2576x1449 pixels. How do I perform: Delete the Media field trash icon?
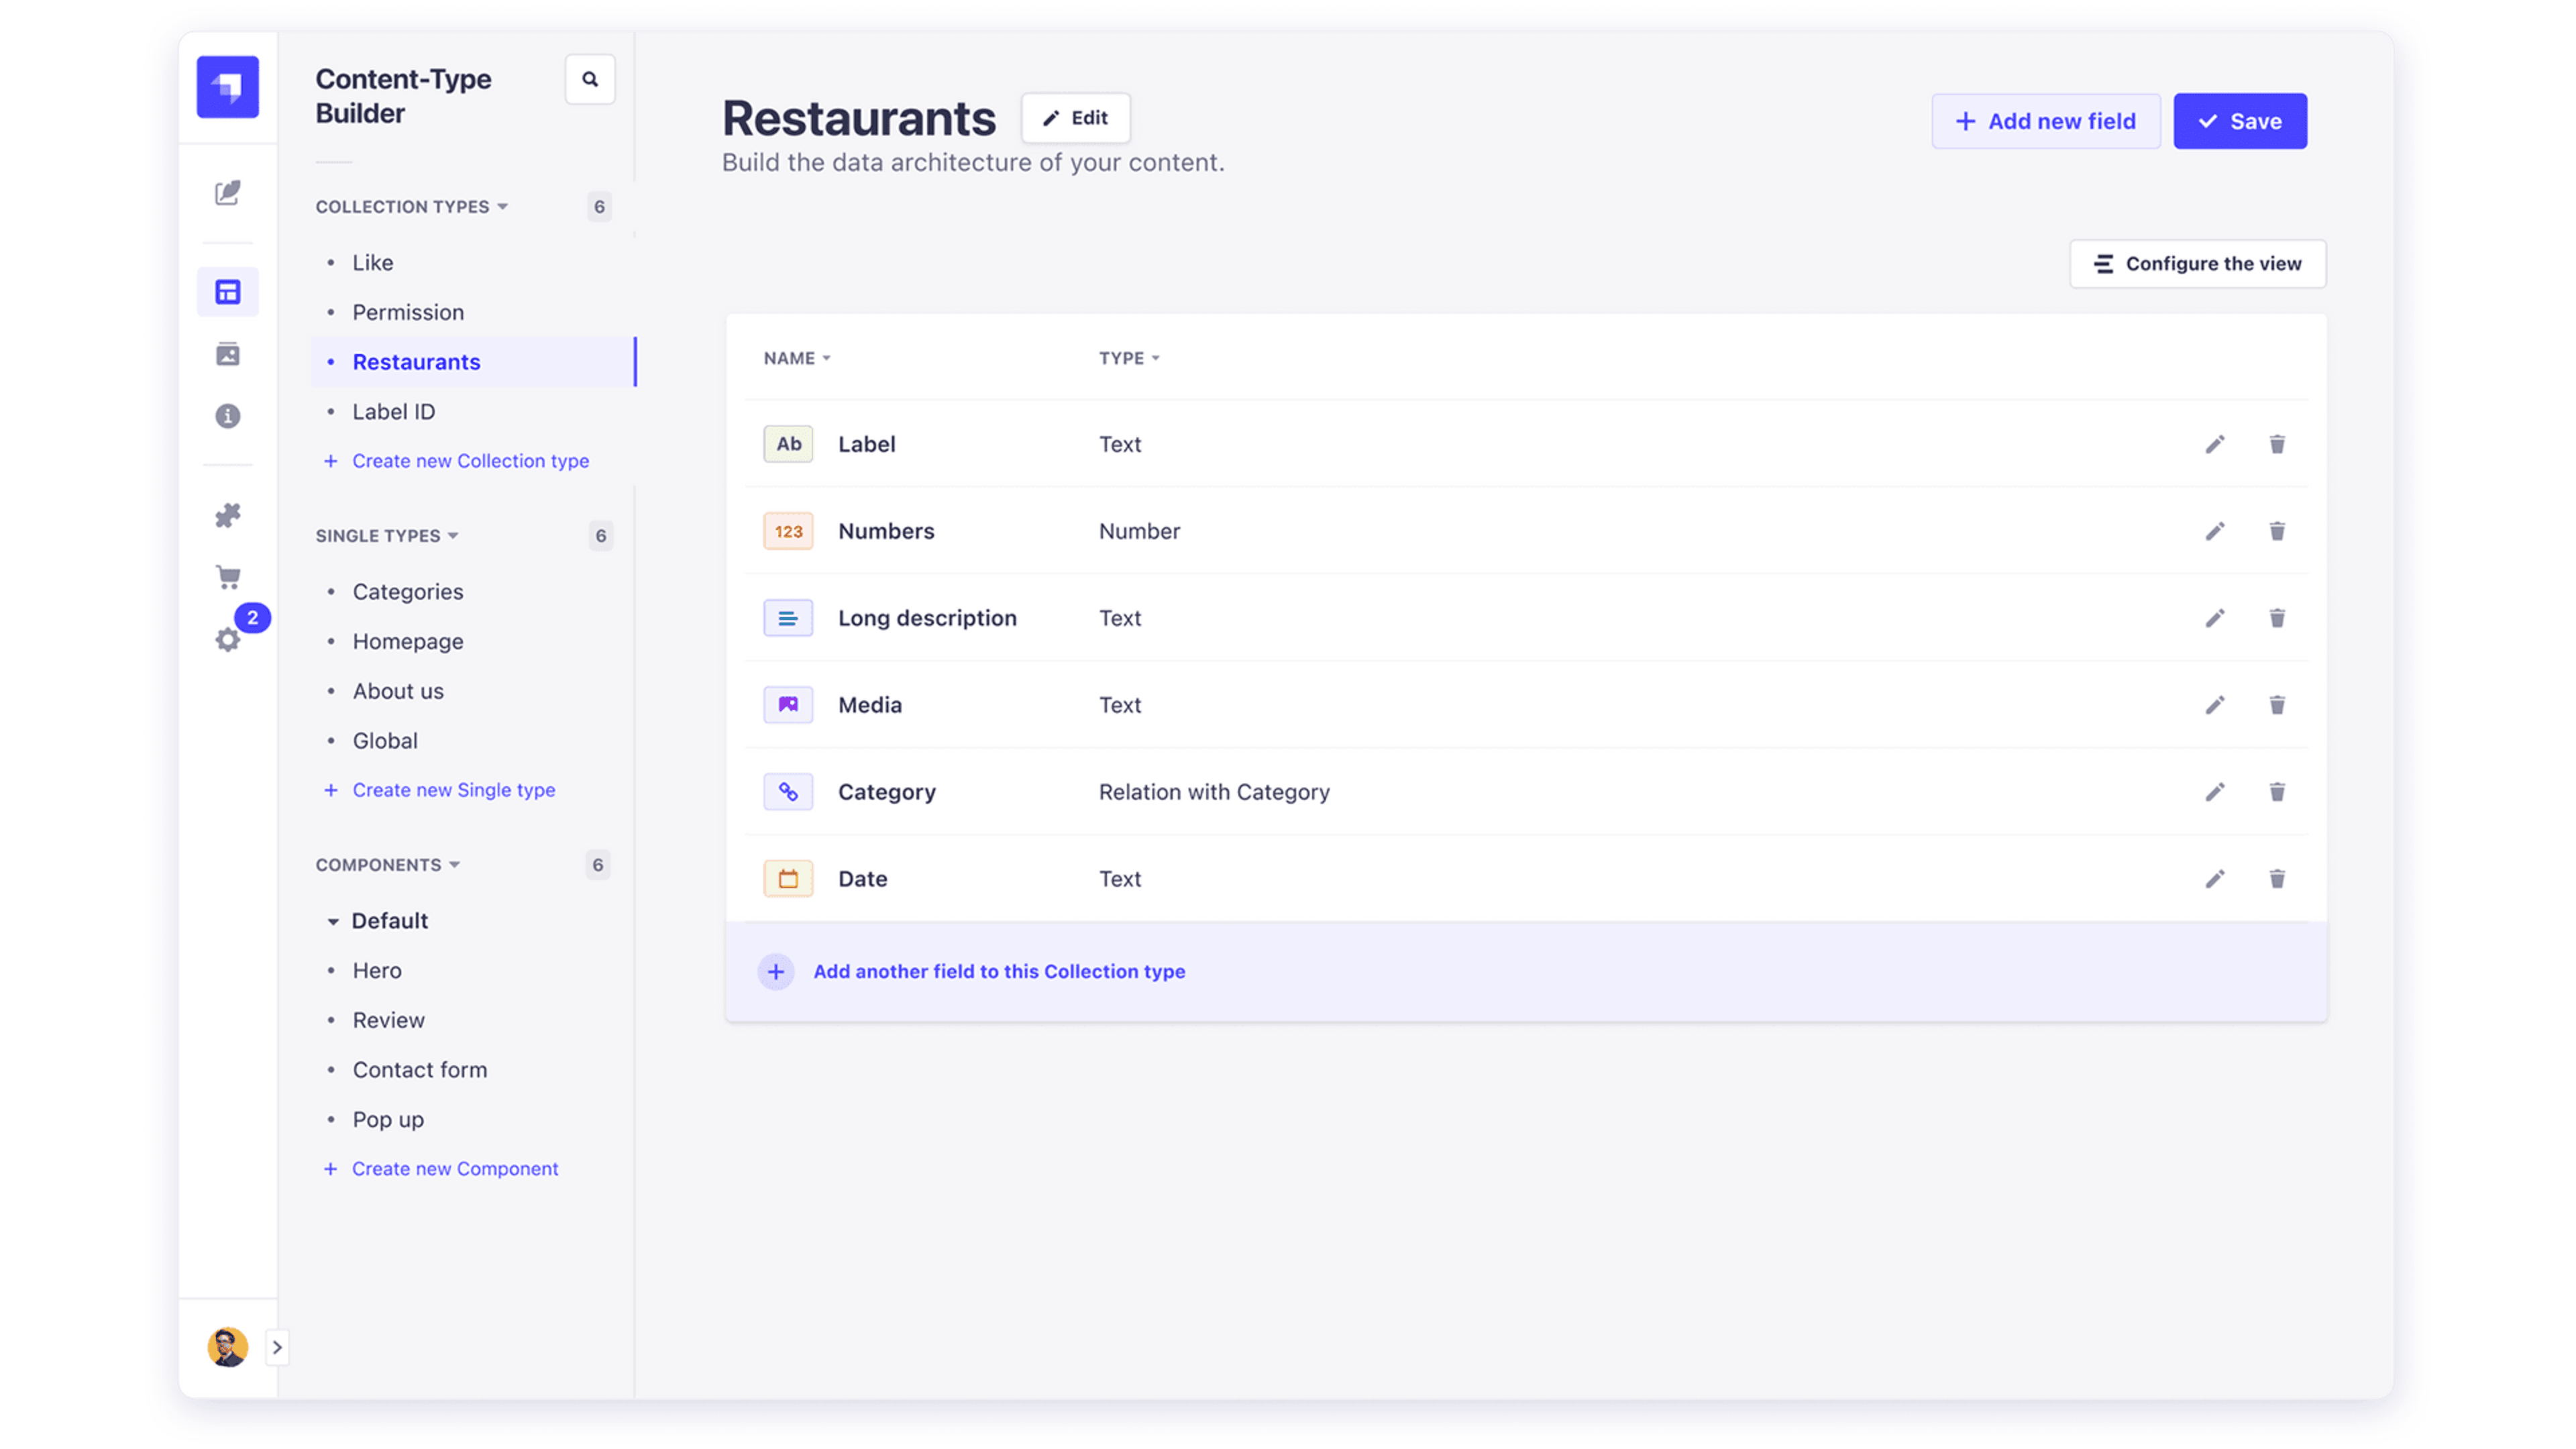2277,705
